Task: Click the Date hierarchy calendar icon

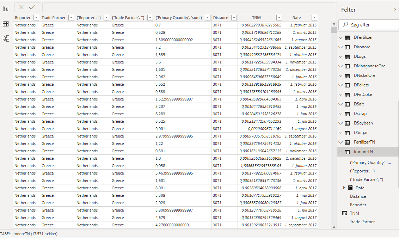Action: 350,188
